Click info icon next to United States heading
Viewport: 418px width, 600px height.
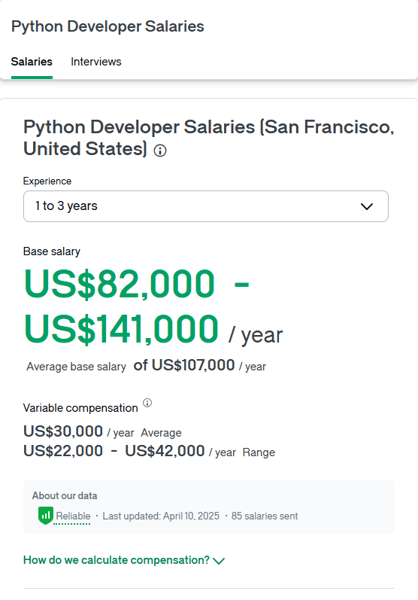(x=160, y=151)
